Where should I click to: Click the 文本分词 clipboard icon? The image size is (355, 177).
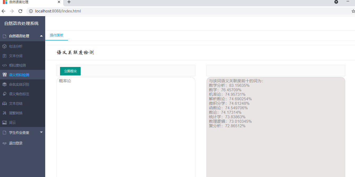click(4, 56)
